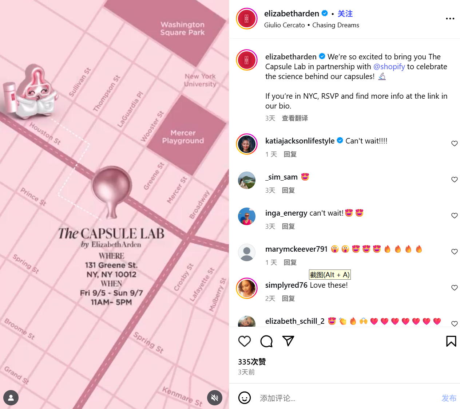Unmute the video sound
This screenshot has height=409, width=460.
[215, 398]
